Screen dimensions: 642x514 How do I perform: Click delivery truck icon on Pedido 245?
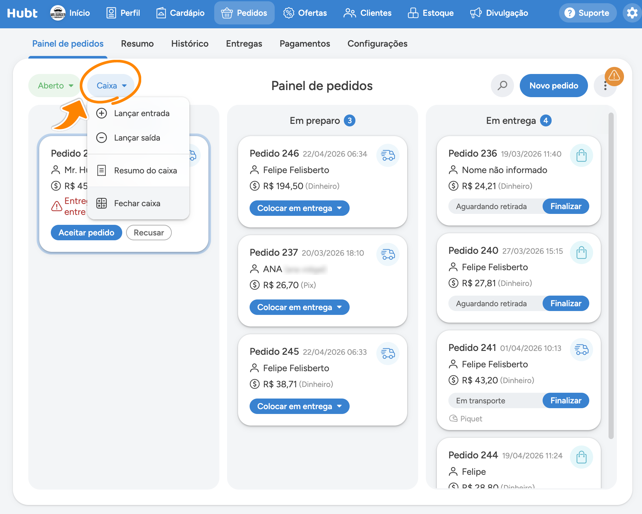coord(388,353)
